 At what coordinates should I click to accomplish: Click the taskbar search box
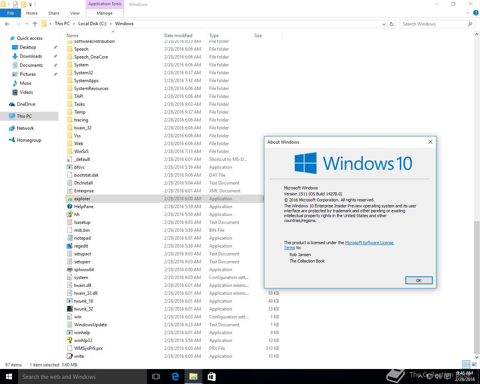click(82, 376)
